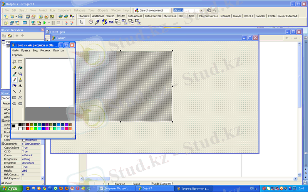
Task: Switch to the Standard component tab
Action: (84, 16)
